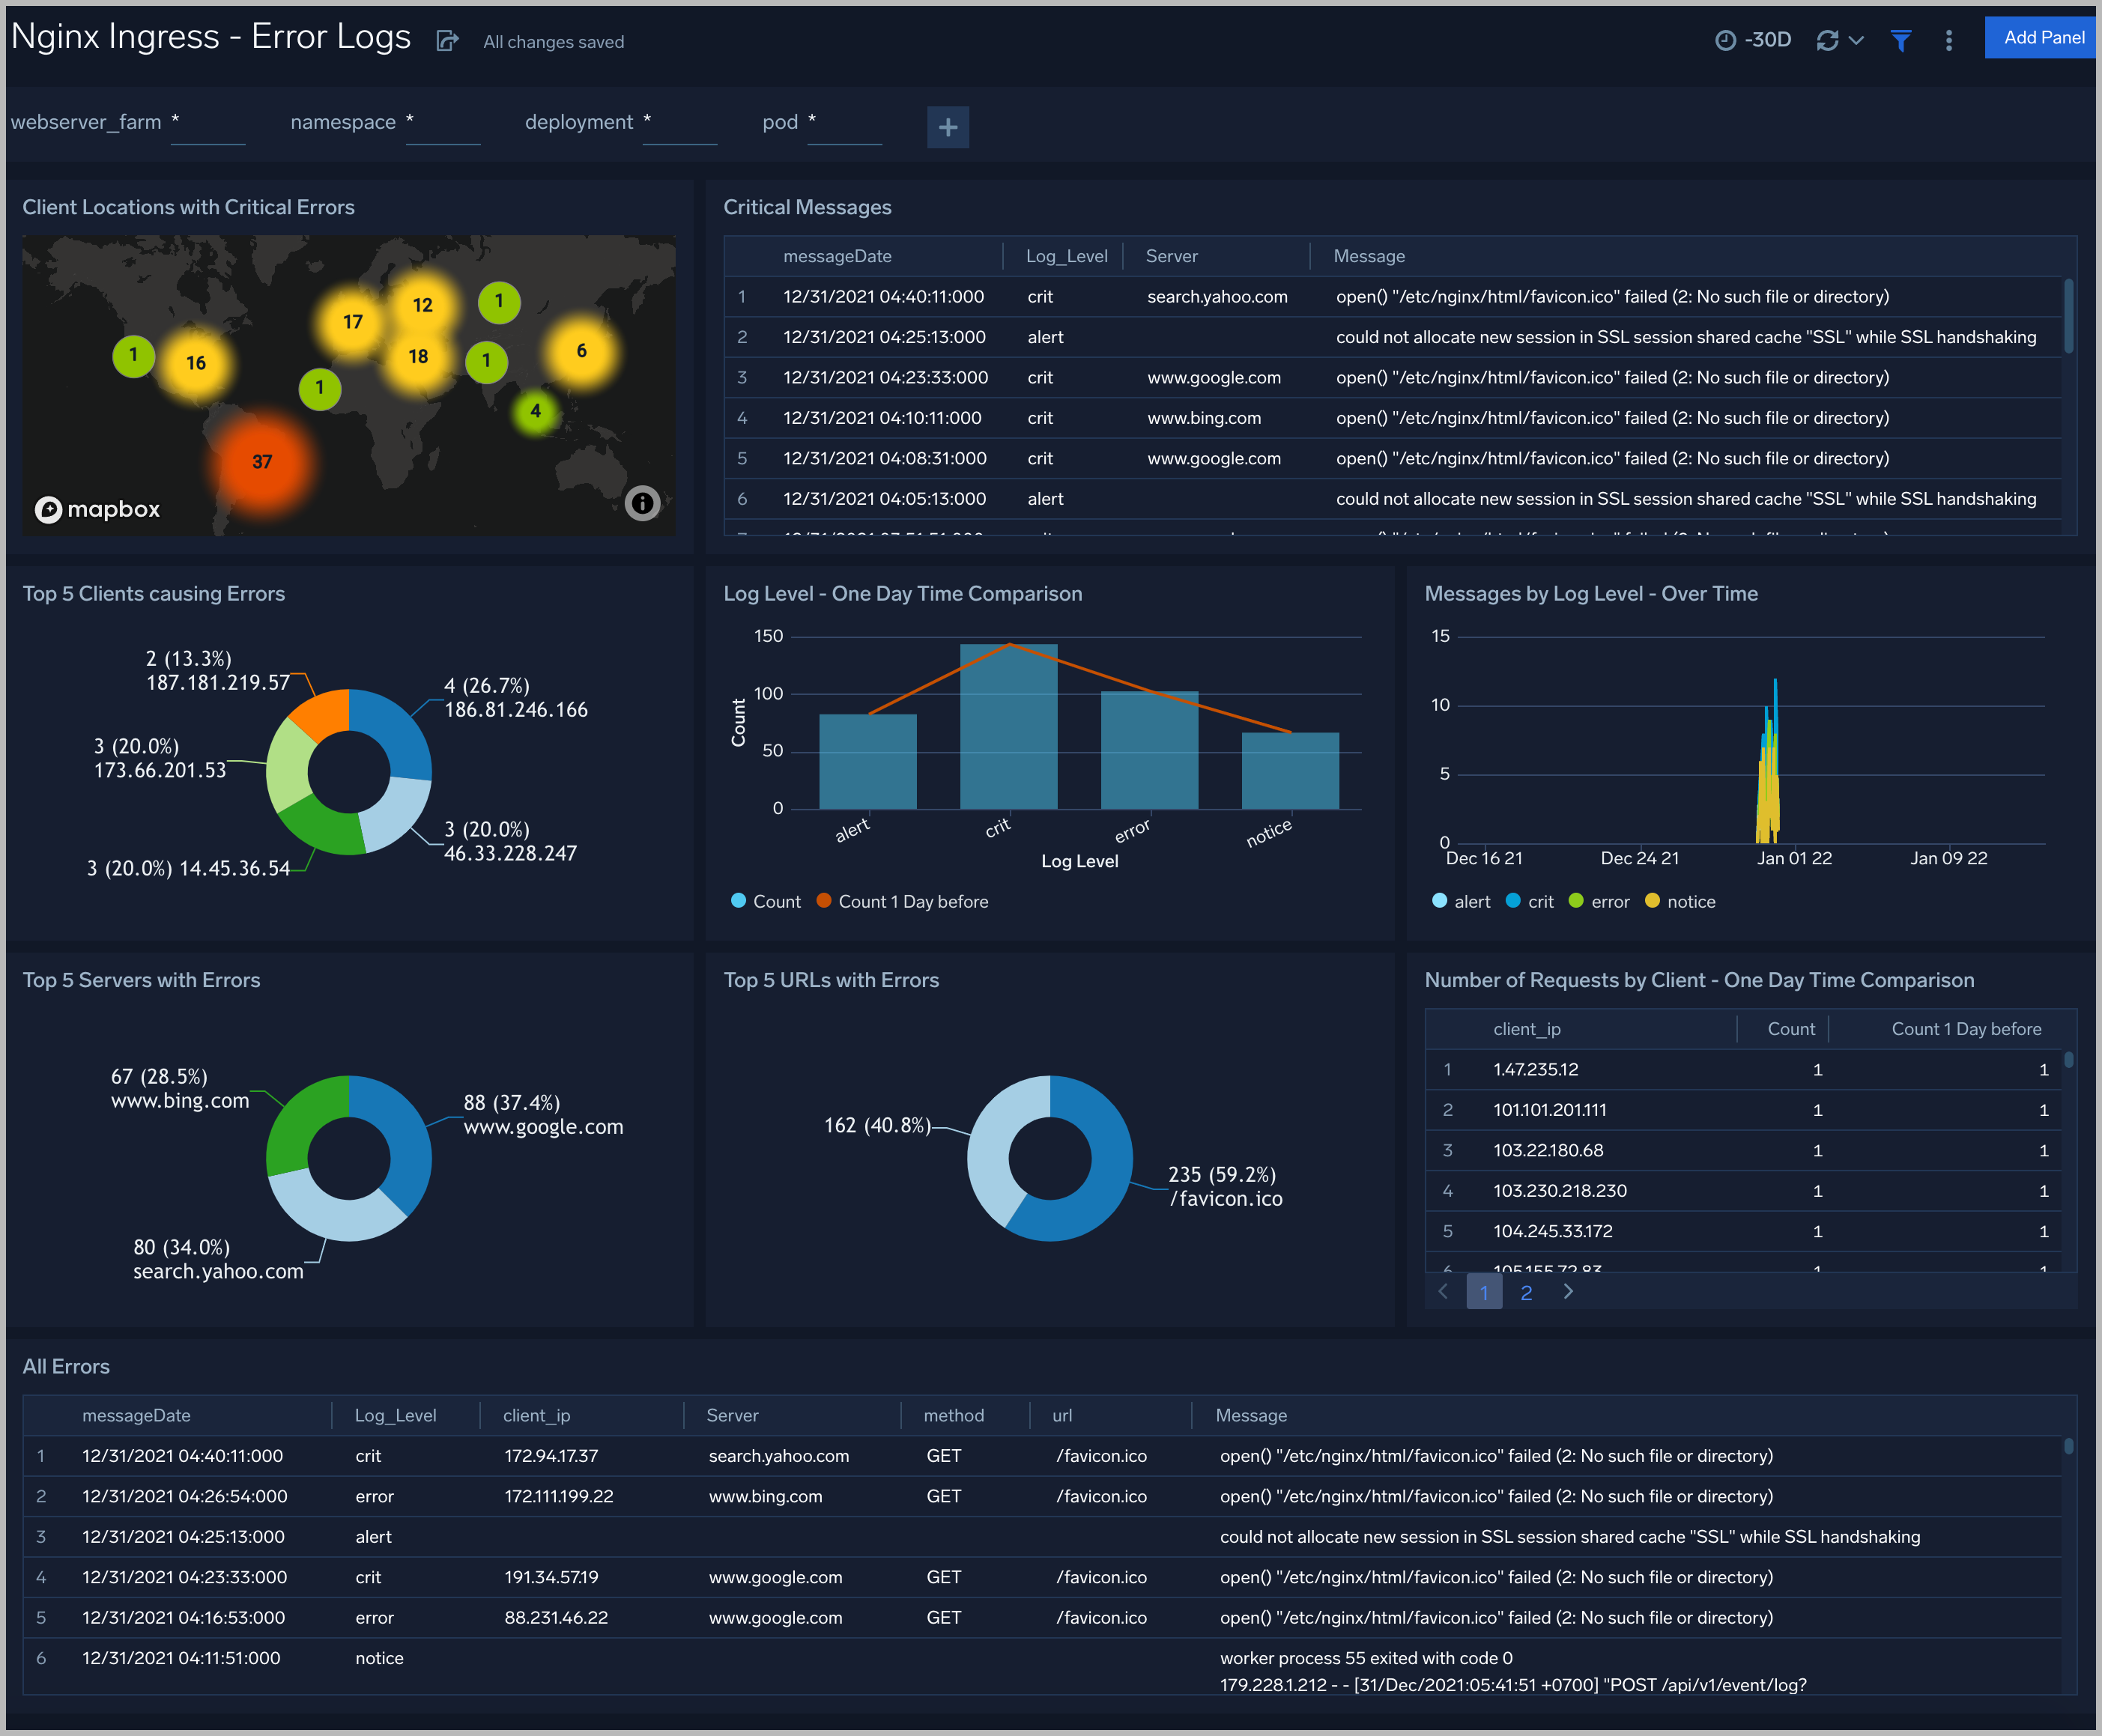Click the Mapbox logo on map
The height and width of the screenshot is (1736, 2102).
[98, 509]
